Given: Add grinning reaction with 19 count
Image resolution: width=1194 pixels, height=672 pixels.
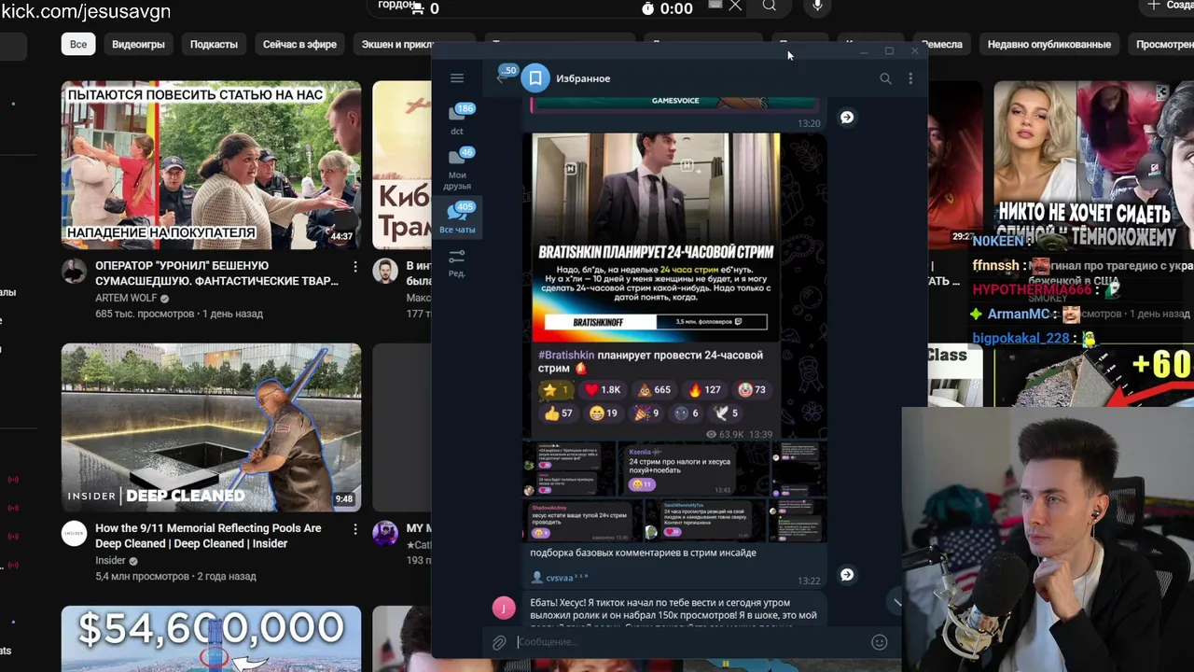Looking at the screenshot, I should point(604,413).
